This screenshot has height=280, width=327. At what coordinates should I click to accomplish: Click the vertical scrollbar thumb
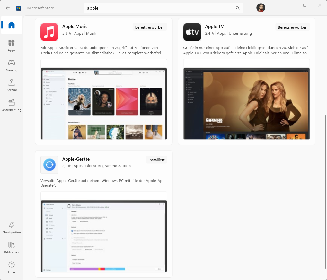325,191
